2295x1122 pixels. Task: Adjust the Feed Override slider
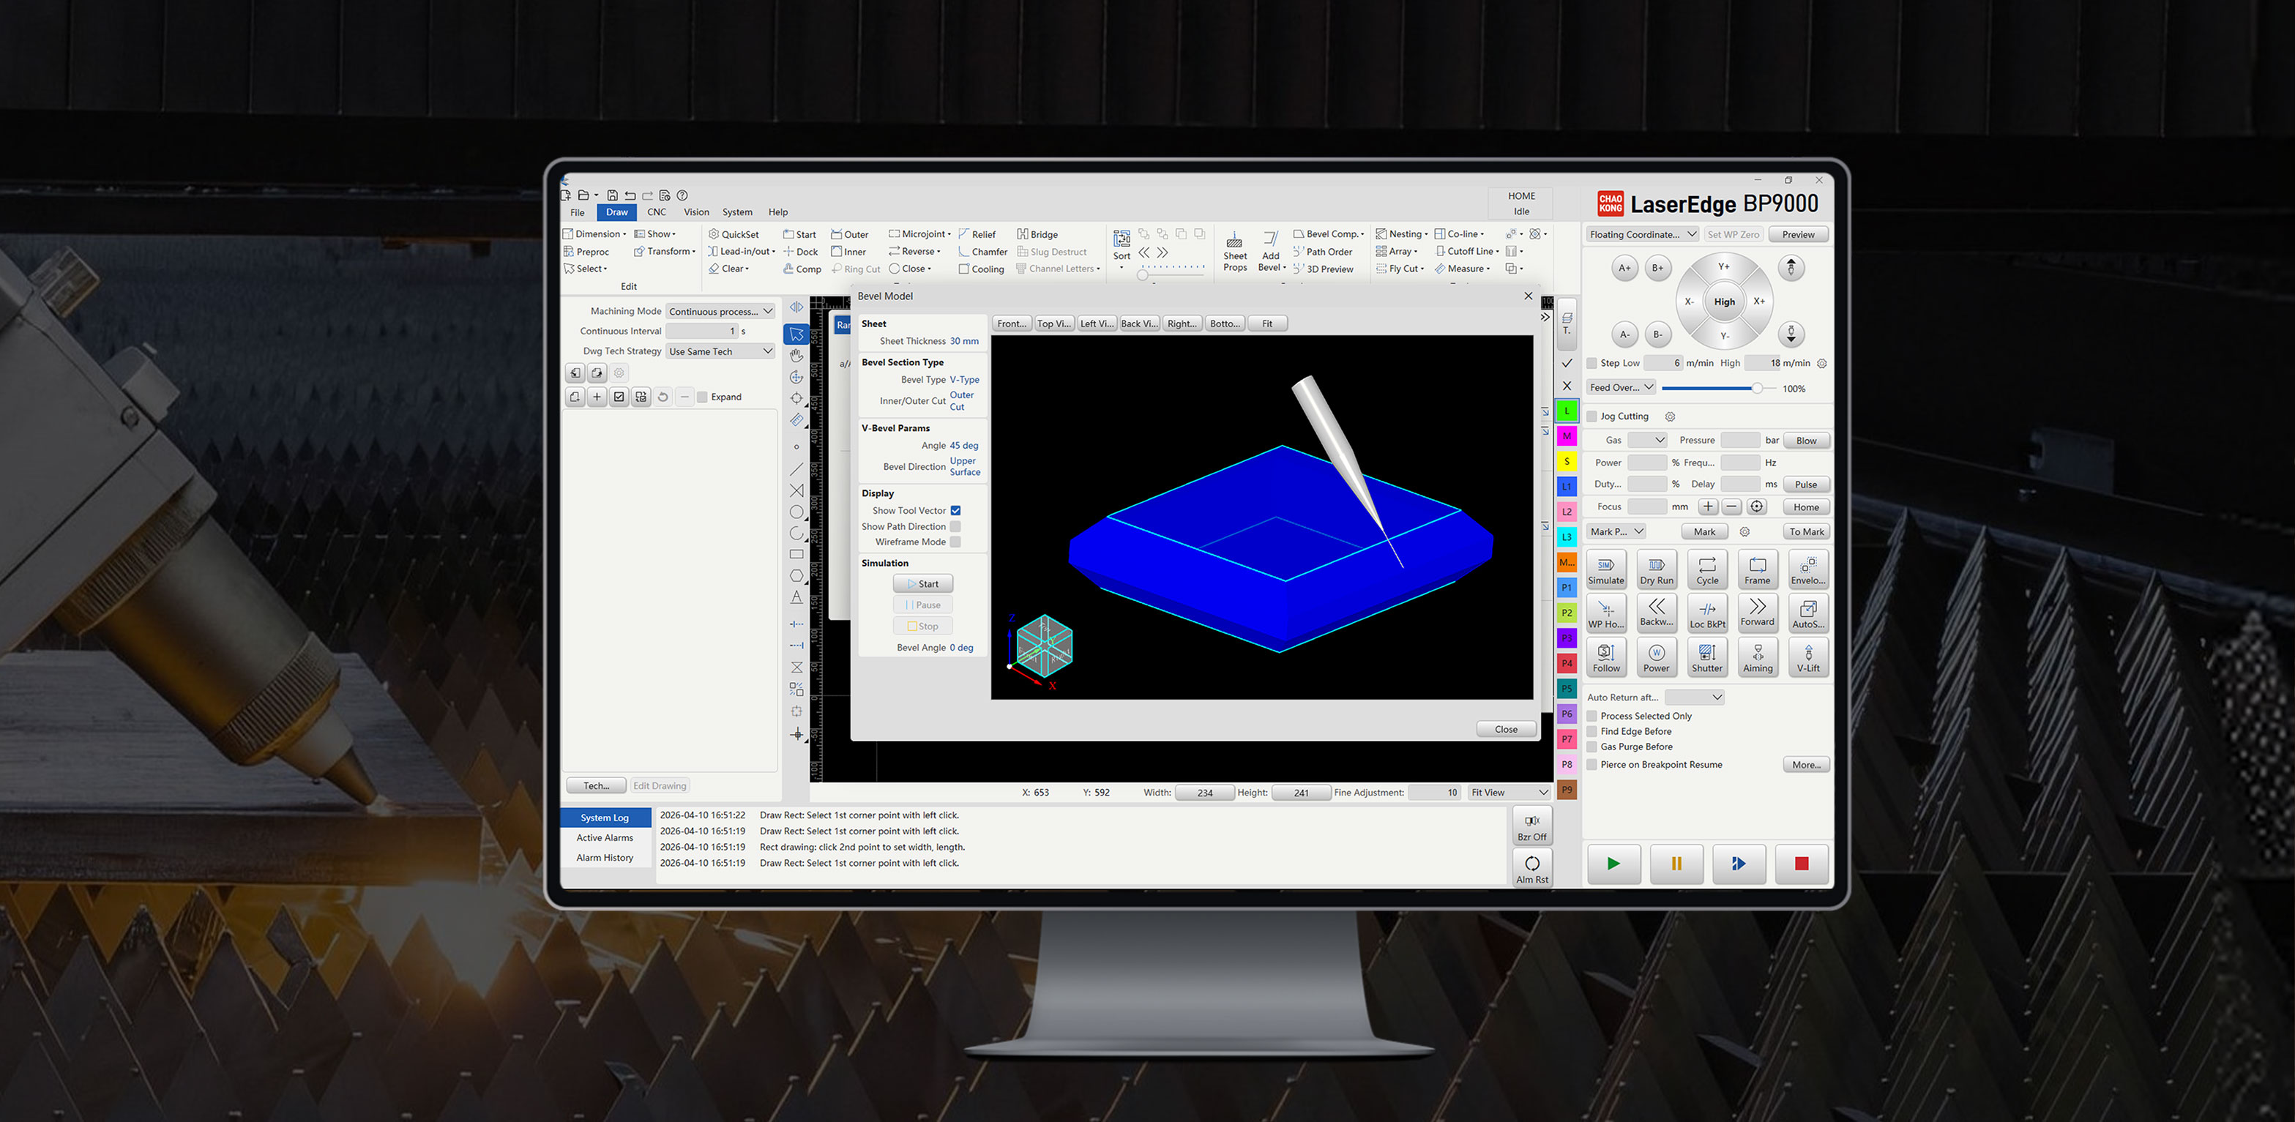coord(1756,388)
